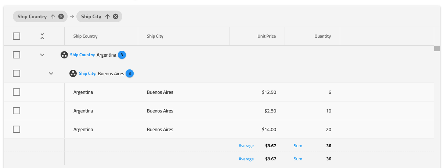444x168 pixels.
Task: Select the Argentina group row checkbox
Action: (x=17, y=55)
